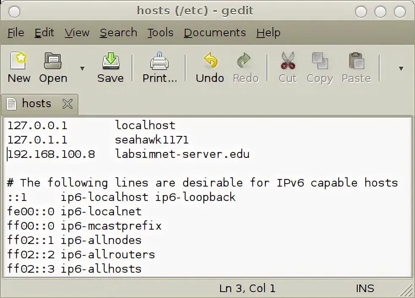Click the Save toolbar label
The height and width of the screenshot is (298, 415).
110,78
